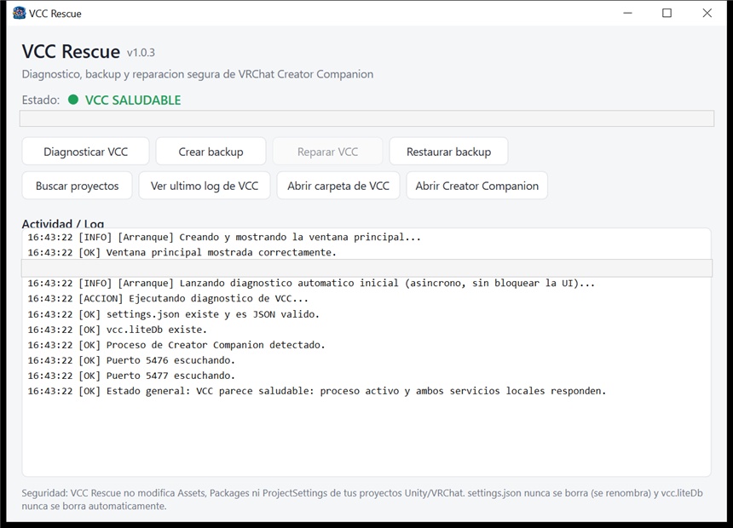Click the Seguridad notice text at bottom
This screenshot has width=733, height=528.
pos(362,500)
